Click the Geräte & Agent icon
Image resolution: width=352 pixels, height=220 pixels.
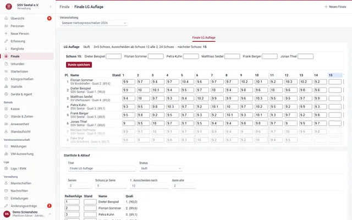(6, 94)
